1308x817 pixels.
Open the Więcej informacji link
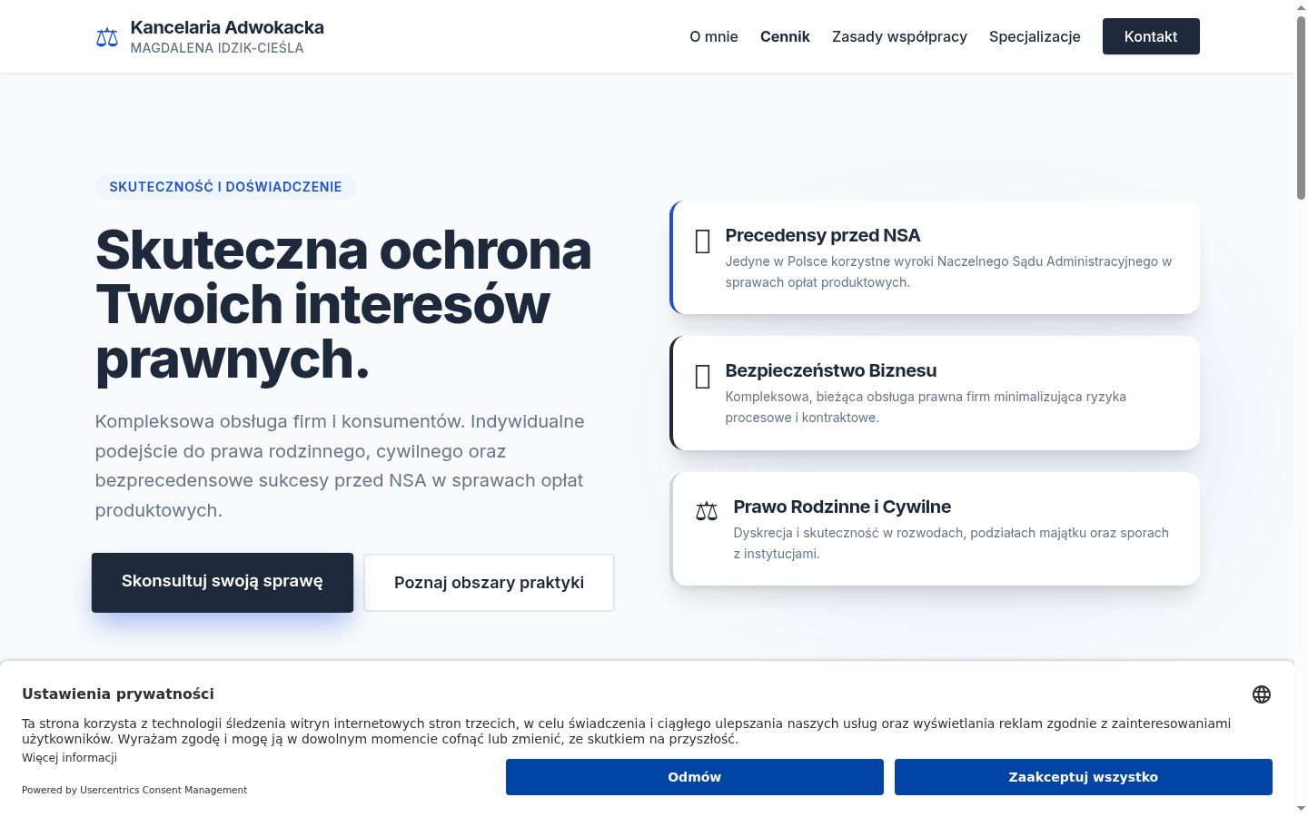point(70,758)
